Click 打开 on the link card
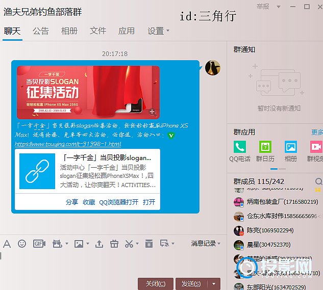323x290 pixels. (149, 202)
